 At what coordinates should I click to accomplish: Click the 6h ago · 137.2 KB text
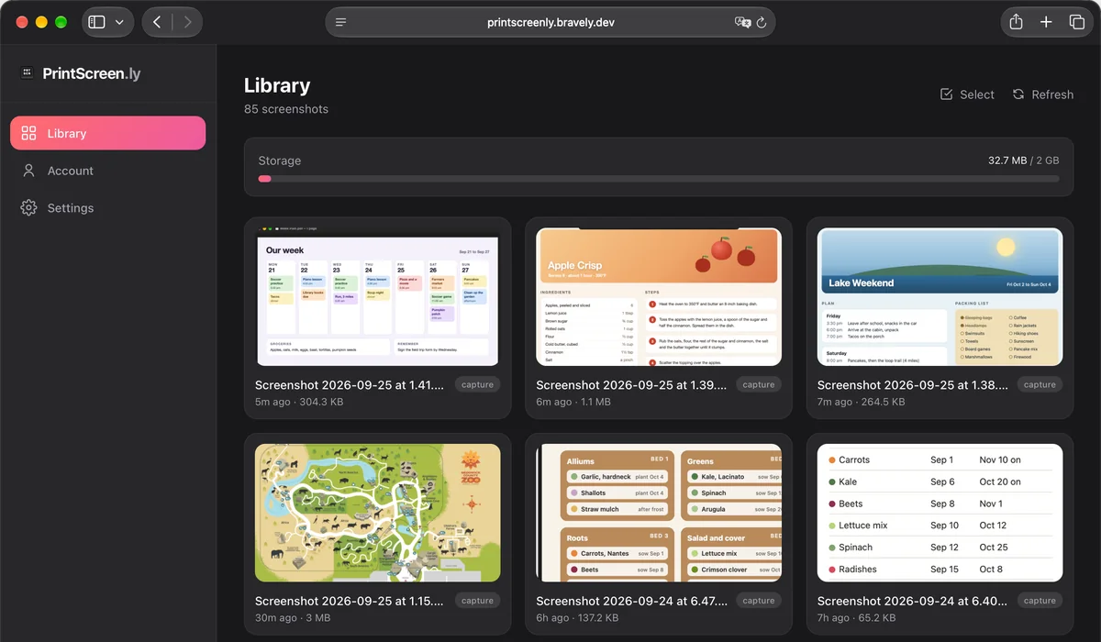point(579,618)
